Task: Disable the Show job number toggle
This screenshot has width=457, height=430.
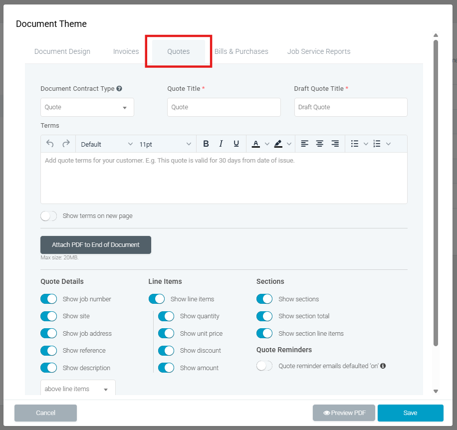Action: click(49, 299)
